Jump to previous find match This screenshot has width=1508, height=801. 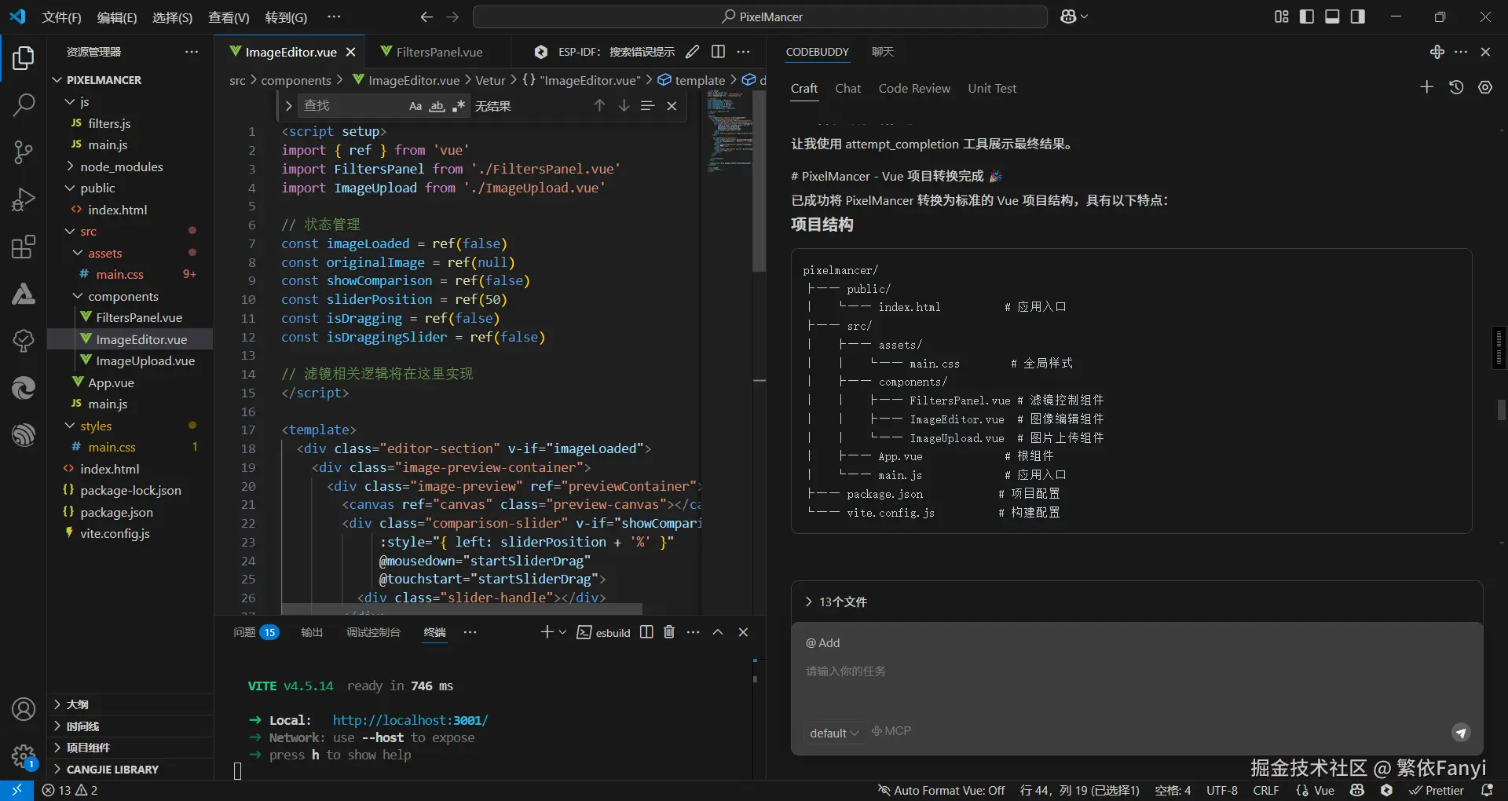pyautogui.click(x=599, y=105)
